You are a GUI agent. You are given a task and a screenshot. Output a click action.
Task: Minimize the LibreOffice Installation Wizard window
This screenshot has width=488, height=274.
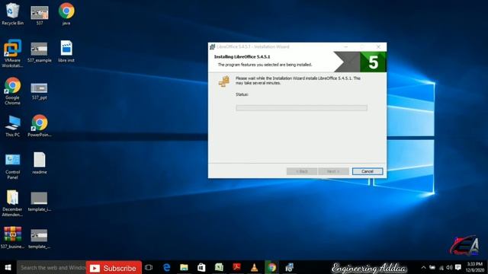tap(345, 46)
